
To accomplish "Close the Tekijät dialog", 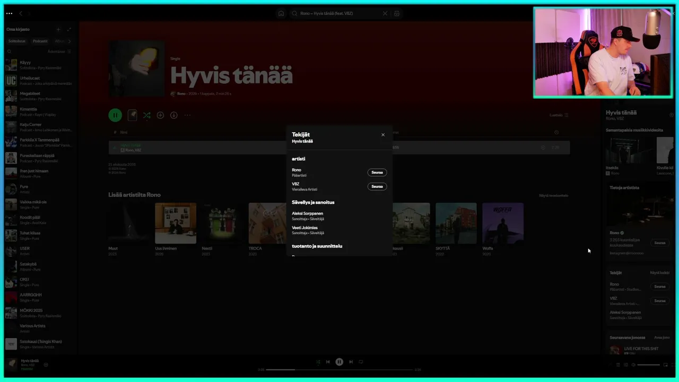I will [x=383, y=135].
